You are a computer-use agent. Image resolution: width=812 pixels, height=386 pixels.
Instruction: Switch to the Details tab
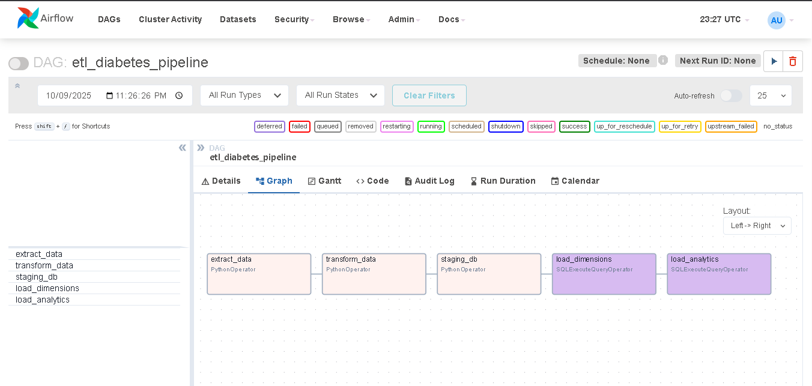click(x=221, y=181)
